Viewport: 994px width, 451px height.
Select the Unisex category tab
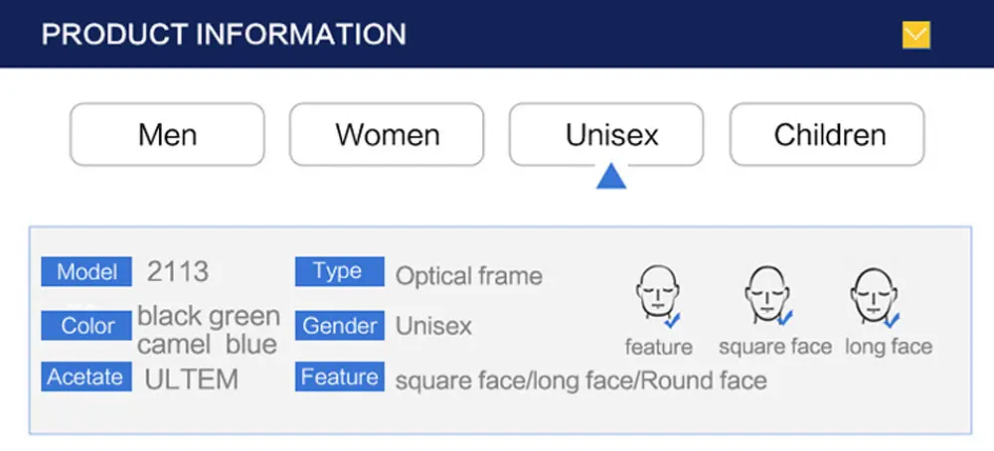[606, 134]
